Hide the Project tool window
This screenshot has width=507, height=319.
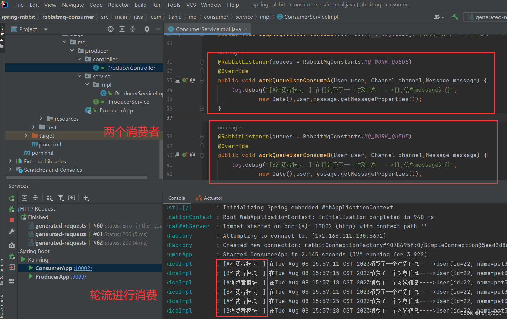point(158,29)
